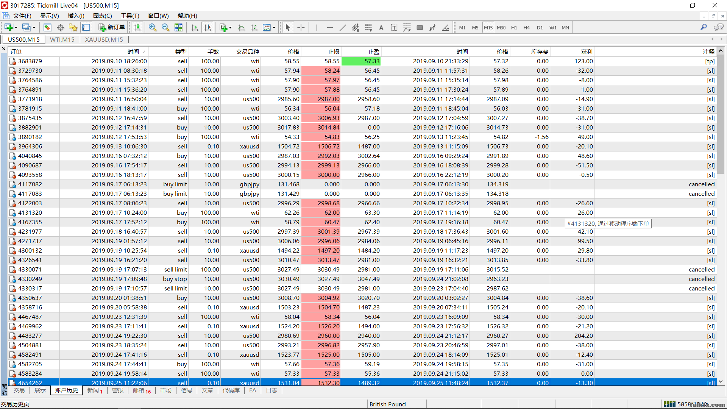Open the Market Watch window icon
This screenshot has width=727, height=409.
(x=47, y=27)
